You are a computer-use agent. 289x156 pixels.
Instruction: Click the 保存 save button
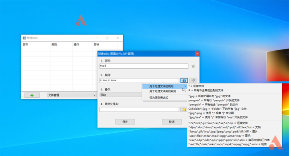[x=125, y=122]
